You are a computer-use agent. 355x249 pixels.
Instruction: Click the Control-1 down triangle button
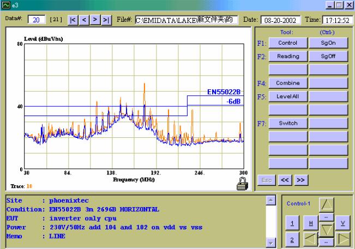click(x=327, y=230)
